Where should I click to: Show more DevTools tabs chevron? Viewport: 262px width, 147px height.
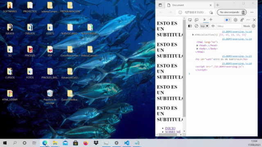(204, 20)
